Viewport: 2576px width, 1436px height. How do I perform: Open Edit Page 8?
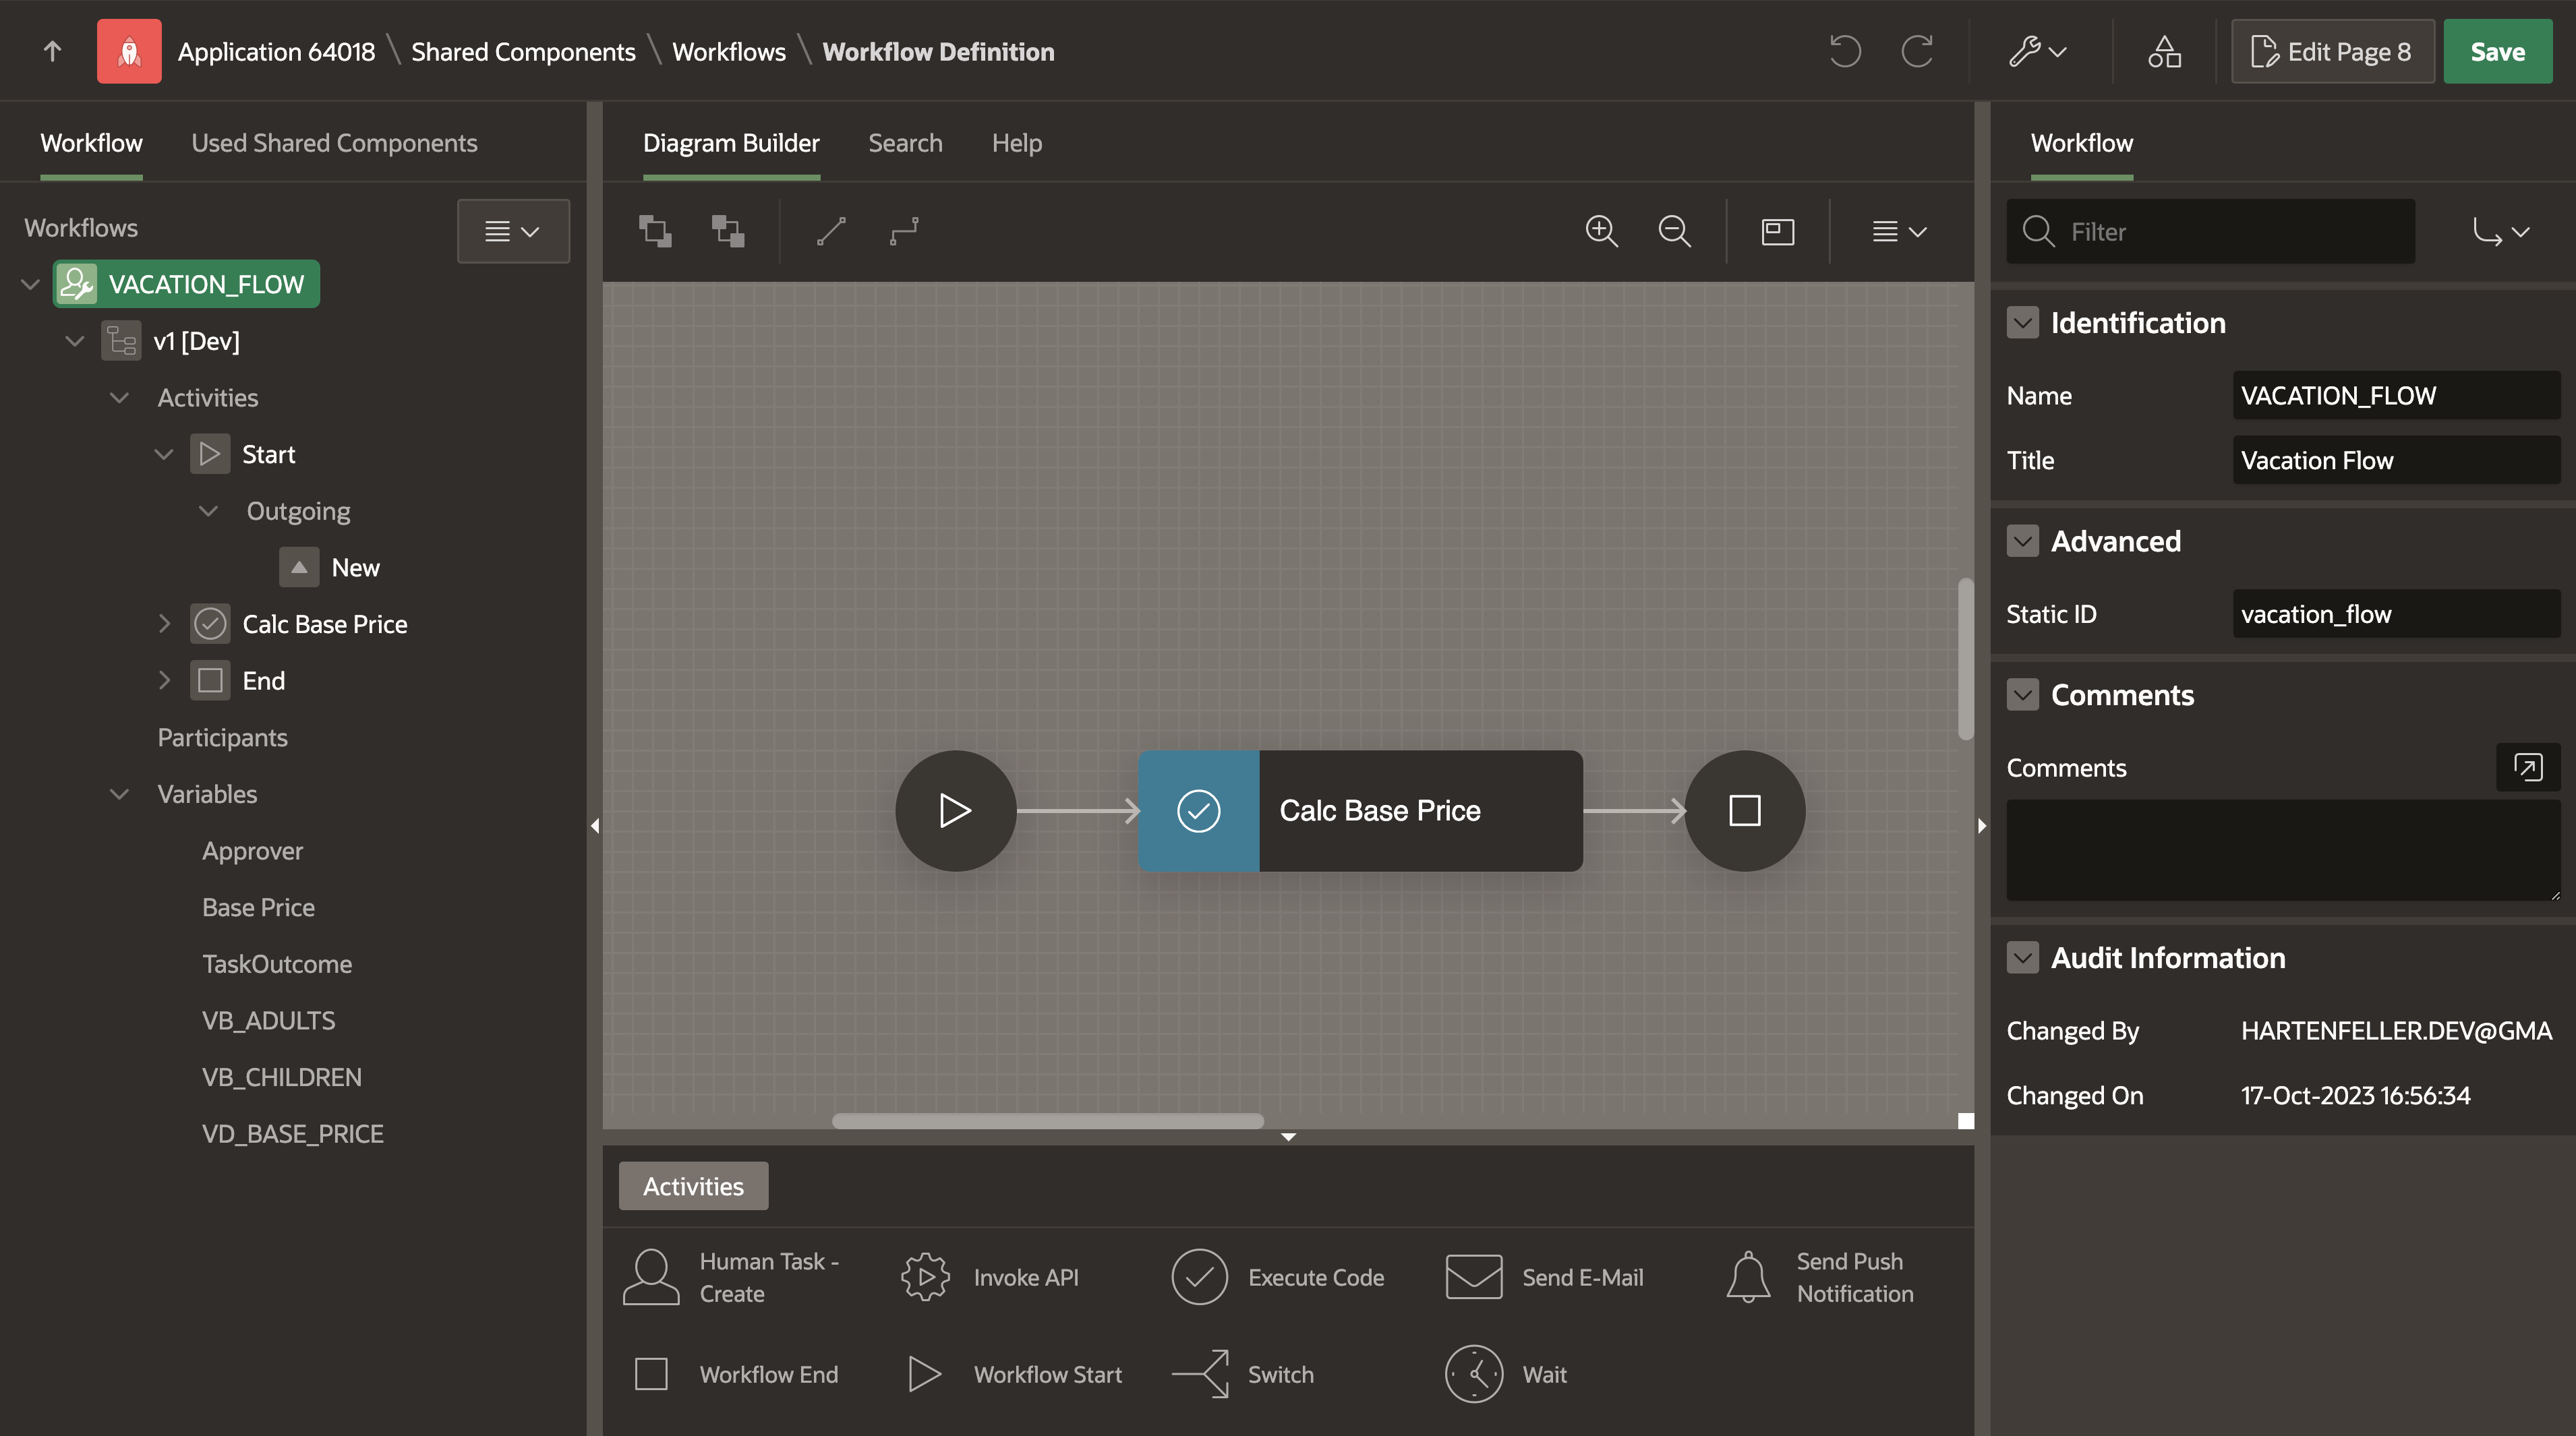click(x=2332, y=51)
